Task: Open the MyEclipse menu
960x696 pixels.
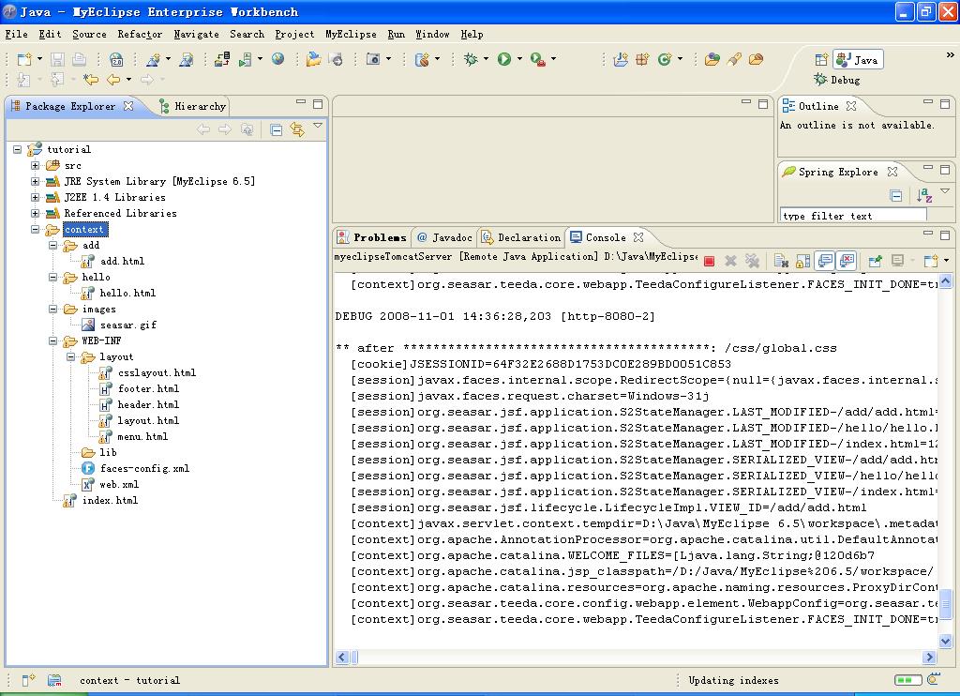Action: 351,35
